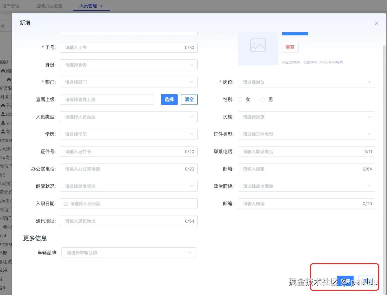Viewport: 387px width, 295px height.
Task: Select 男 gender radio button
Action: tap(262, 99)
